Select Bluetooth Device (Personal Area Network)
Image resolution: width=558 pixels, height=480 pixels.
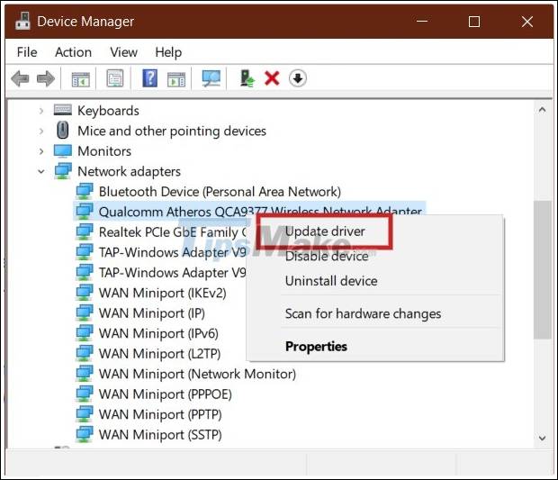pos(220,192)
